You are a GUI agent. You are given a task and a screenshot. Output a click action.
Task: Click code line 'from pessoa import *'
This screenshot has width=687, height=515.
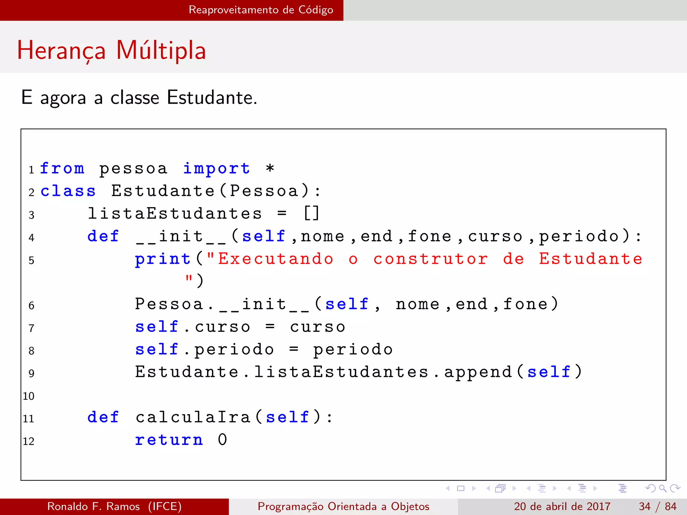(157, 169)
